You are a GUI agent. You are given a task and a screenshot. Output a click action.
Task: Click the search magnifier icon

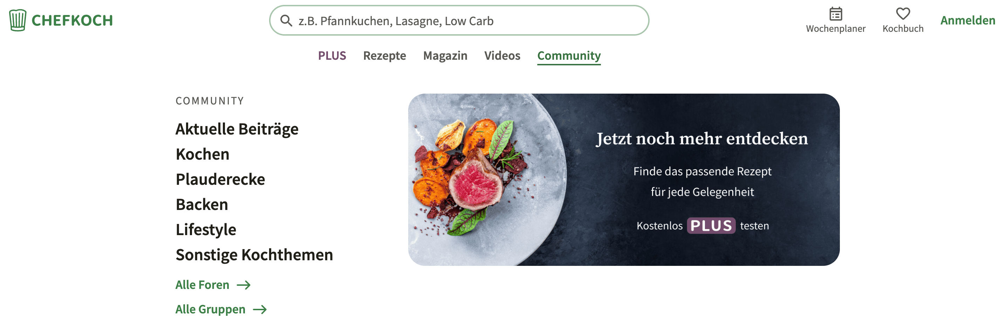pyautogui.click(x=286, y=21)
